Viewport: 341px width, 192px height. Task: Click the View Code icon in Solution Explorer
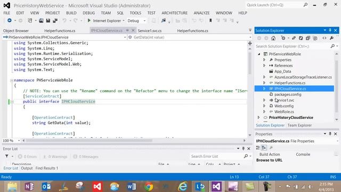(x=324, y=38)
